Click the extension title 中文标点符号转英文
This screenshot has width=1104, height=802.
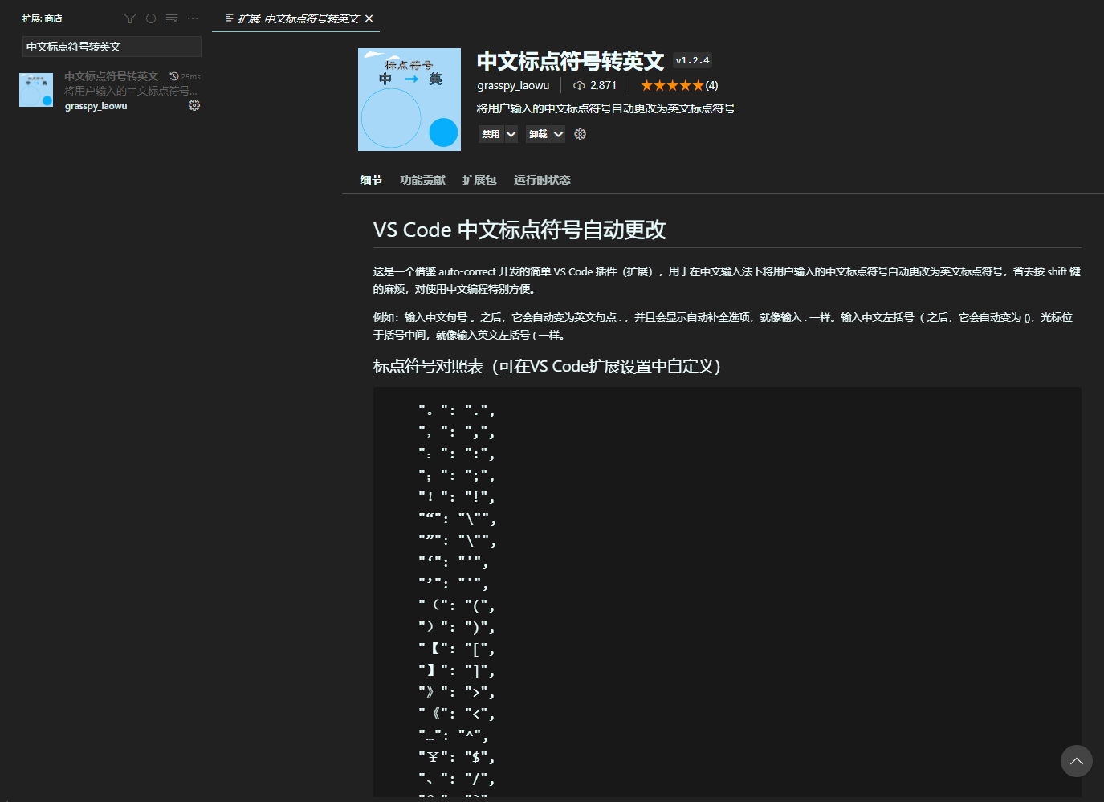[x=570, y=61]
